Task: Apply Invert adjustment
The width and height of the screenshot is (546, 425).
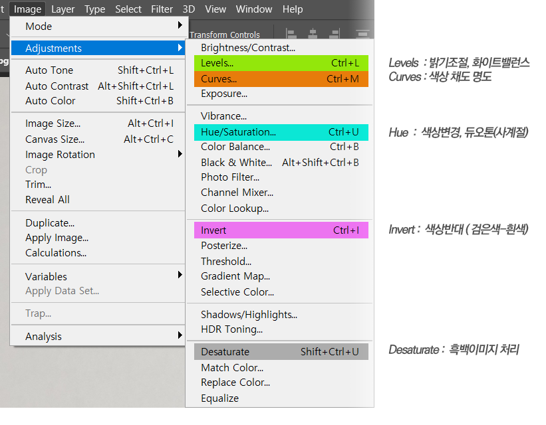Action: 281,230
